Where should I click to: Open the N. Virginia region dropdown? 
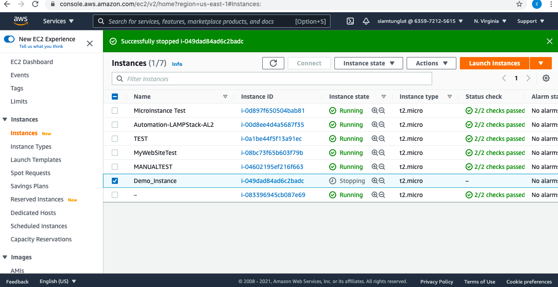pos(490,21)
